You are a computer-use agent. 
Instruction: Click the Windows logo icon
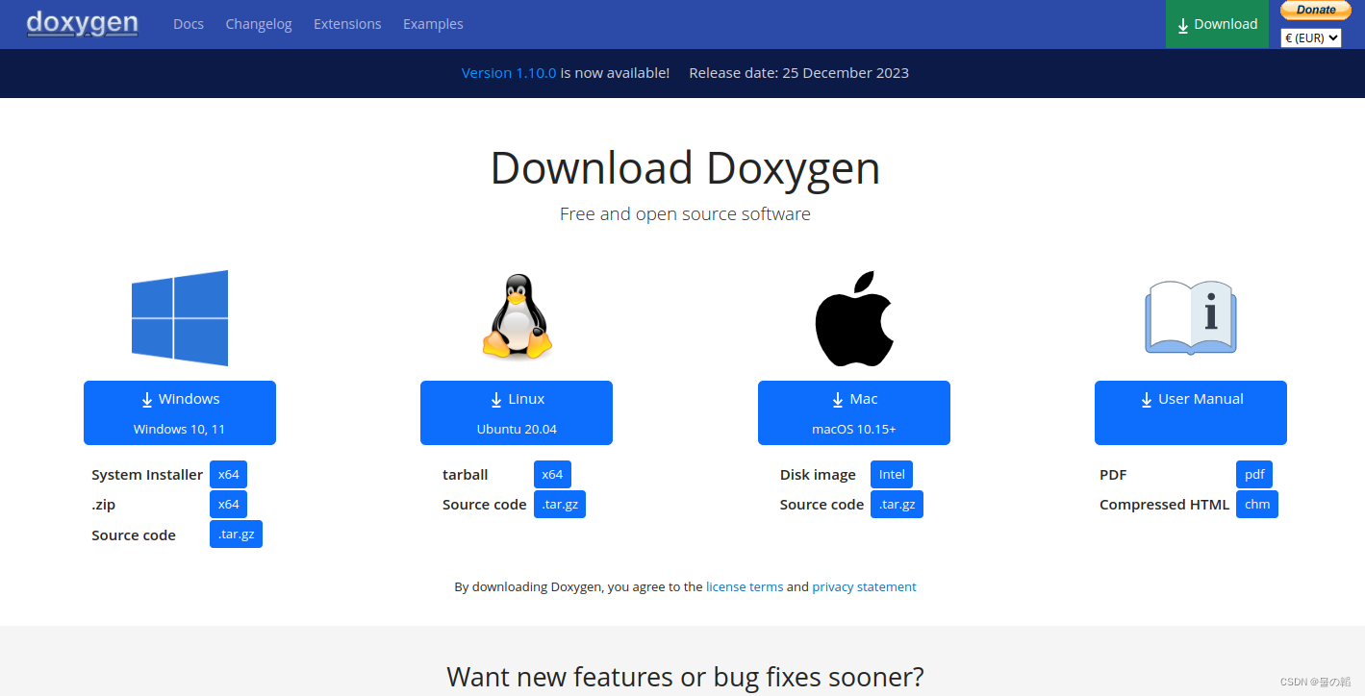(x=179, y=317)
